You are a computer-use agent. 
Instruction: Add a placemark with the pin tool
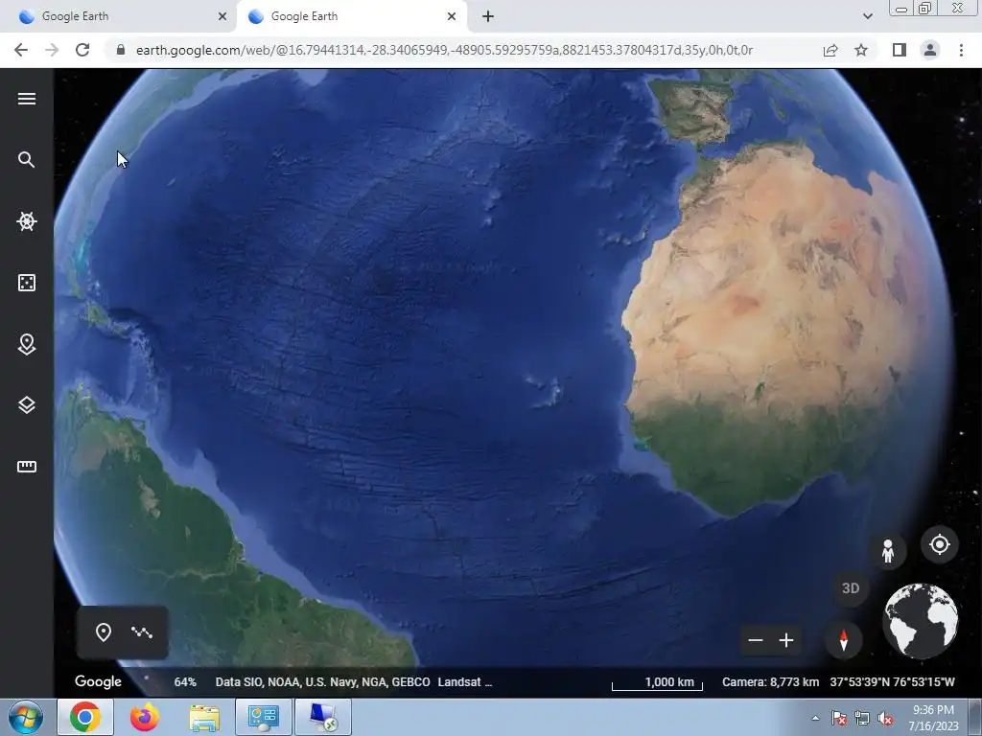(104, 632)
